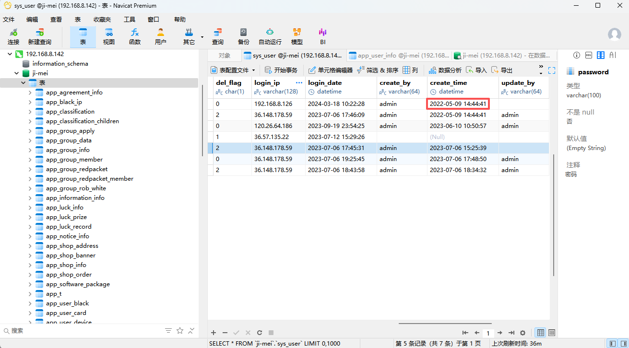Click the full-screen focus mode icon

point(552,70)
